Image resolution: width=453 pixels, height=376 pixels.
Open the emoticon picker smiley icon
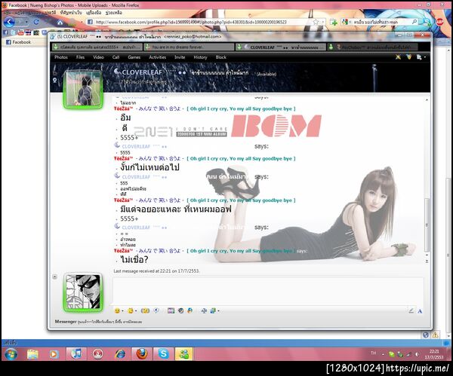[117, 310]
